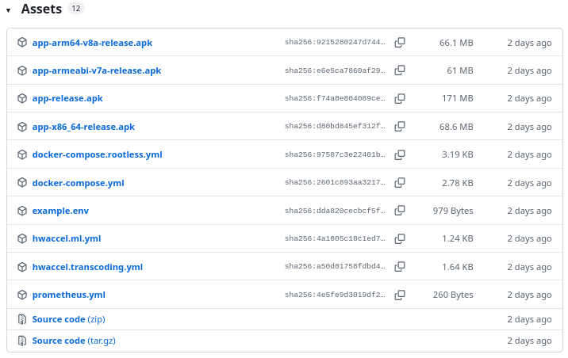Click package icon beside docker-compose.rootless.yml
Image resolution: width=568 pixels, height=358 pixels.
(x=22, y=154)
